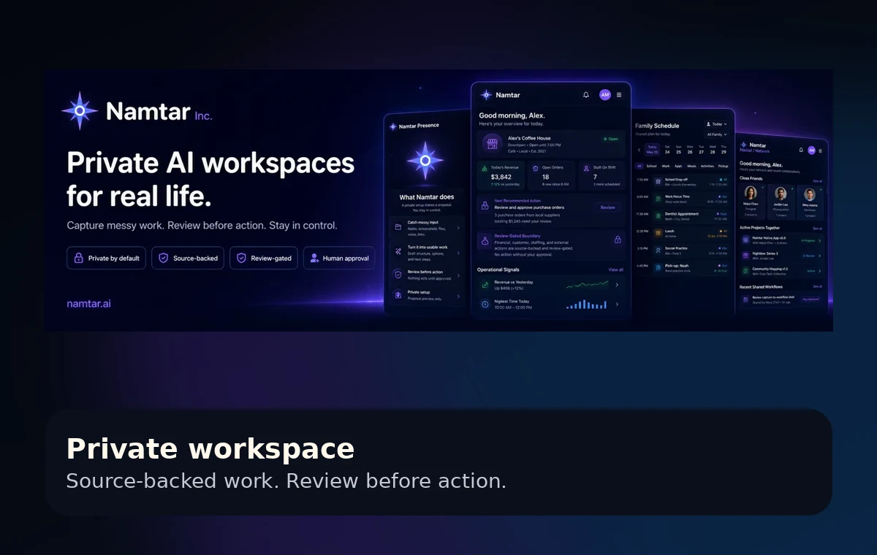Click the Nightline: Series 3 project row
Viewport: 877px width, 555px height.
tap(782, 256)
